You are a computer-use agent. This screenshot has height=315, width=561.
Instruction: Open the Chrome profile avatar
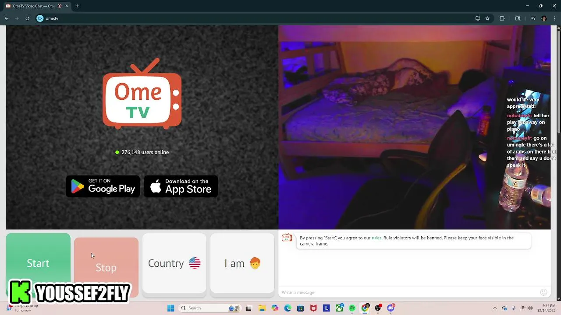coord(544,18)
